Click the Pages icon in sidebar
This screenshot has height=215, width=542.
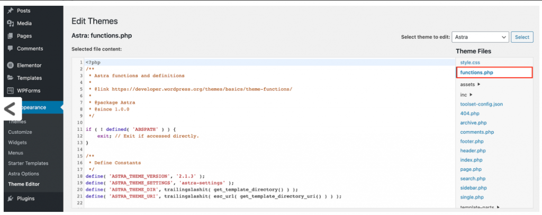pos(10,36)
